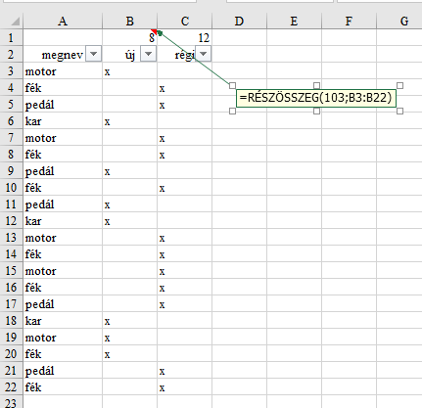Select row 2 header

[x=11, y=54]
